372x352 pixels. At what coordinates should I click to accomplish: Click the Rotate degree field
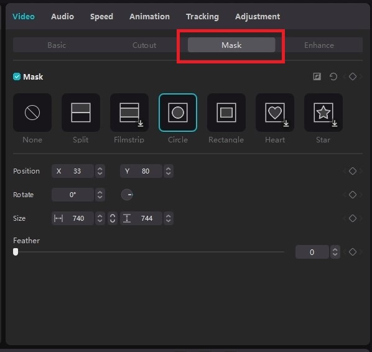(x=73, y=195)
